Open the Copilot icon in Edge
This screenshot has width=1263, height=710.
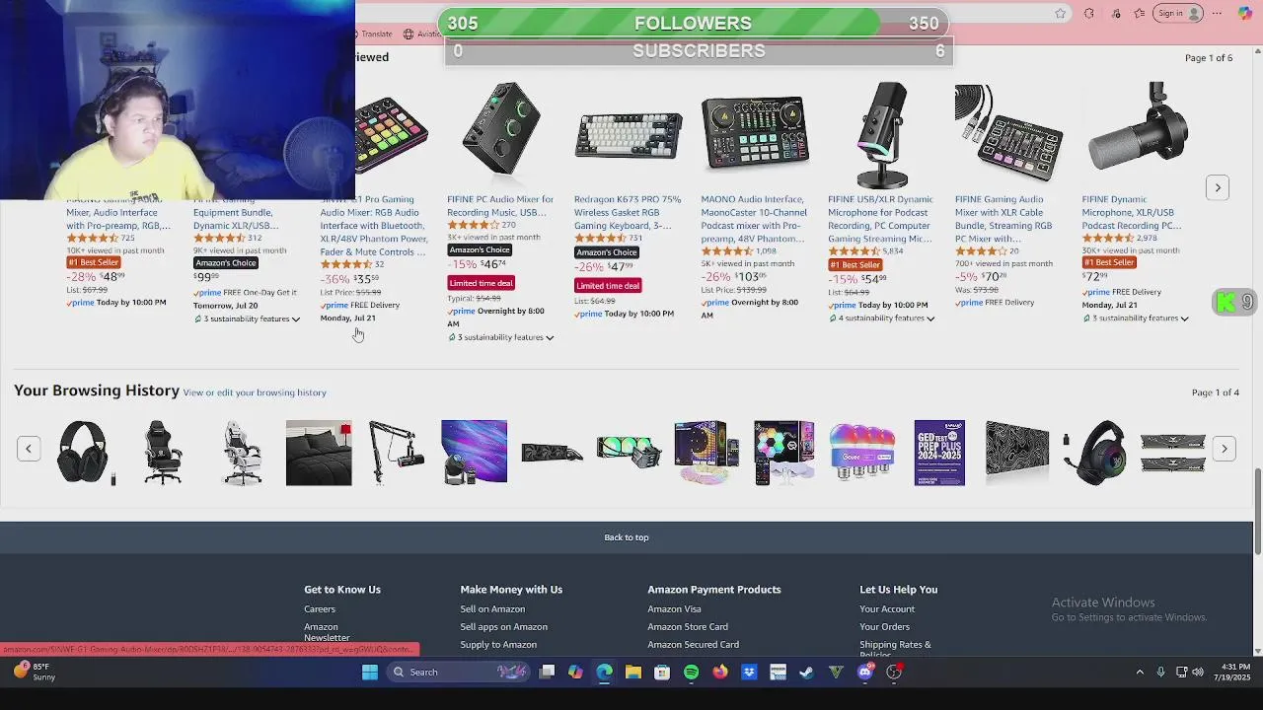[1244, 13]
